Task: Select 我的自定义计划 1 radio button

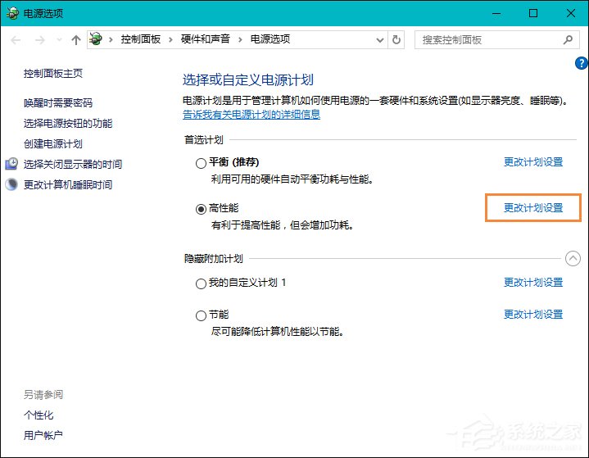Action: click(x=201, y=283)
